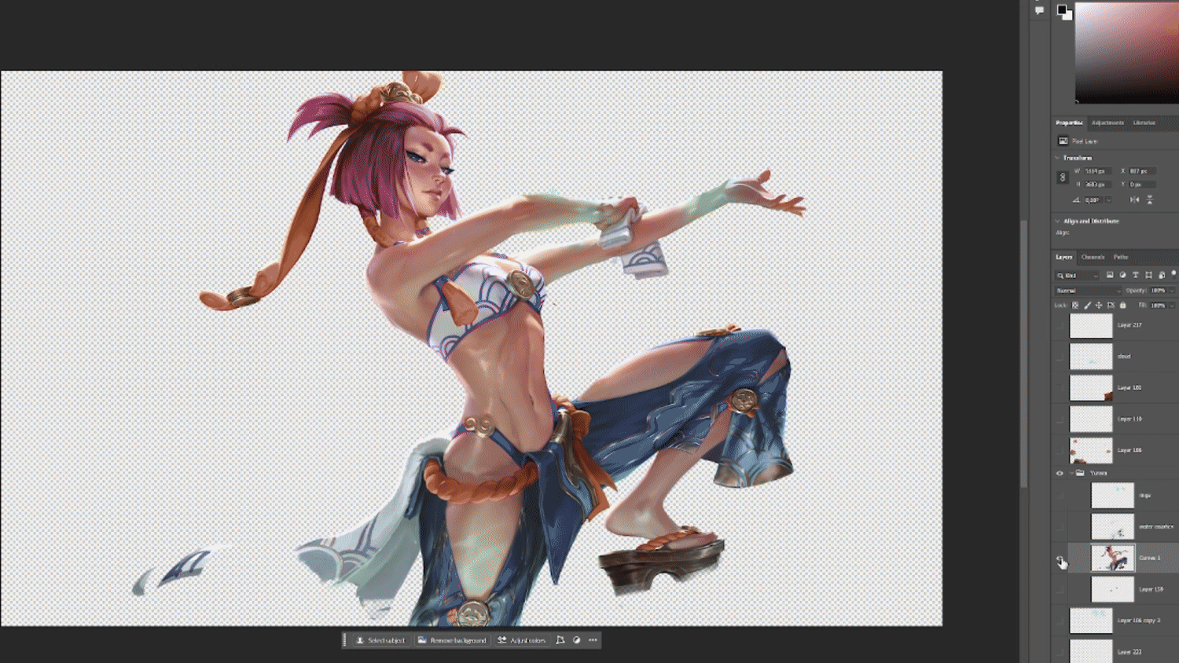Image resolution: width=1179 pixels, height=663 pixels.
Task: Click the X position input field
Action: click(1142, 170)
